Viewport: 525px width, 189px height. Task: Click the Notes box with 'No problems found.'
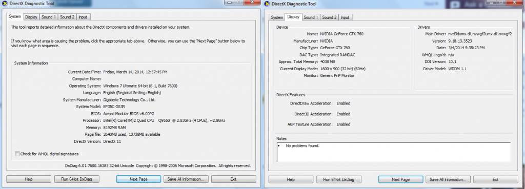click(394, 152)
